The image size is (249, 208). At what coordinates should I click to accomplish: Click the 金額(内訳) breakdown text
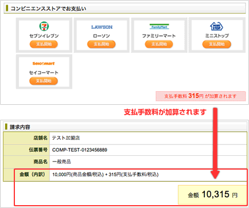[106, 174]
